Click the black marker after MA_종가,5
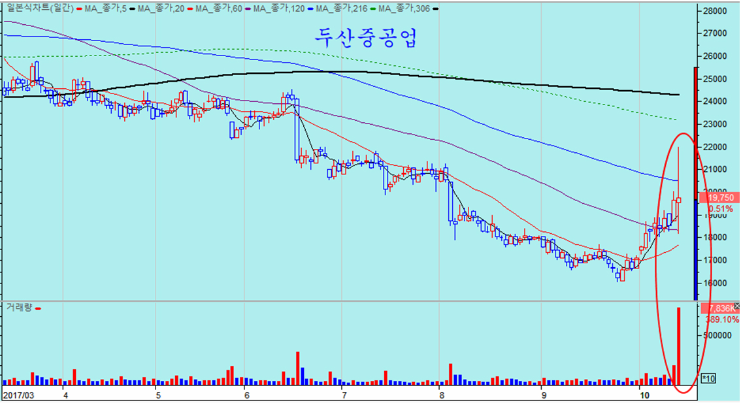 click(x=132, y=8)
